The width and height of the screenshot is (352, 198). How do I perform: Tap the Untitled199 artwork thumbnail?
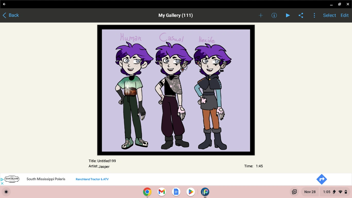(175, 90)
